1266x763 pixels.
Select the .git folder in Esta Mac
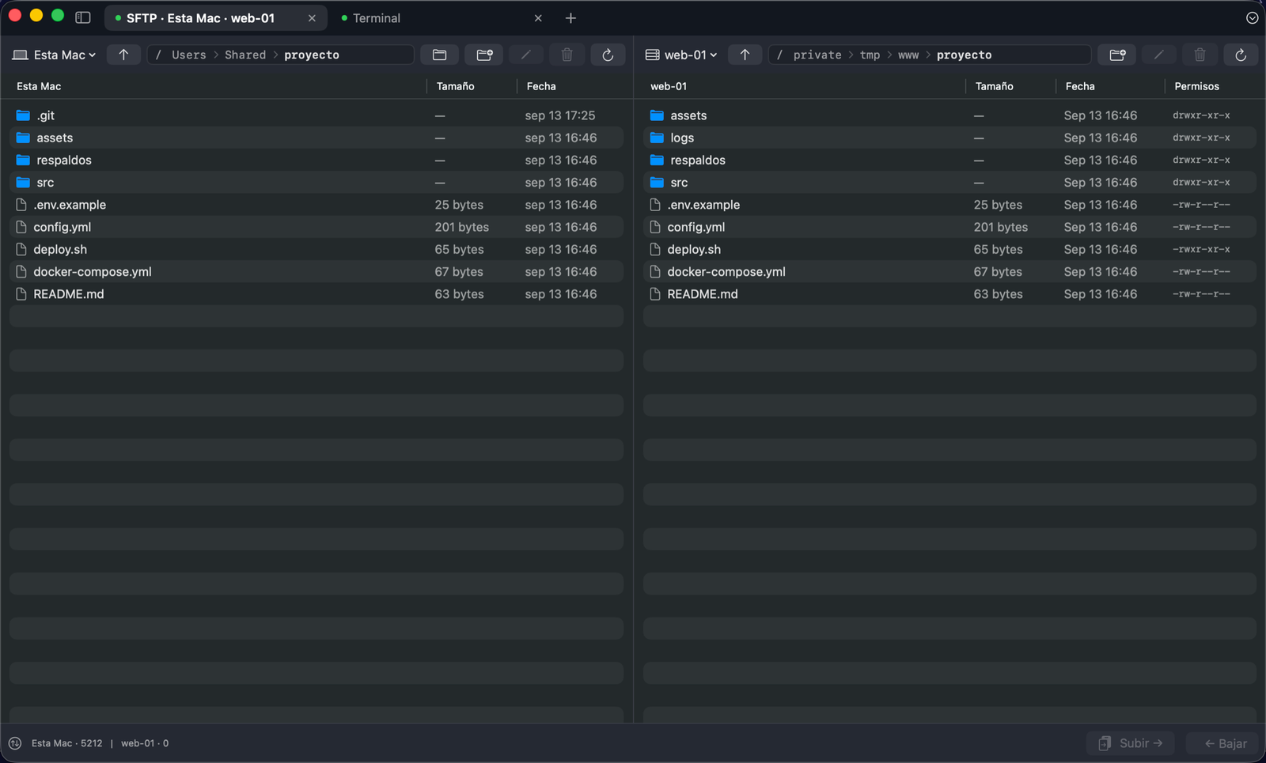(x=316, y=115)
